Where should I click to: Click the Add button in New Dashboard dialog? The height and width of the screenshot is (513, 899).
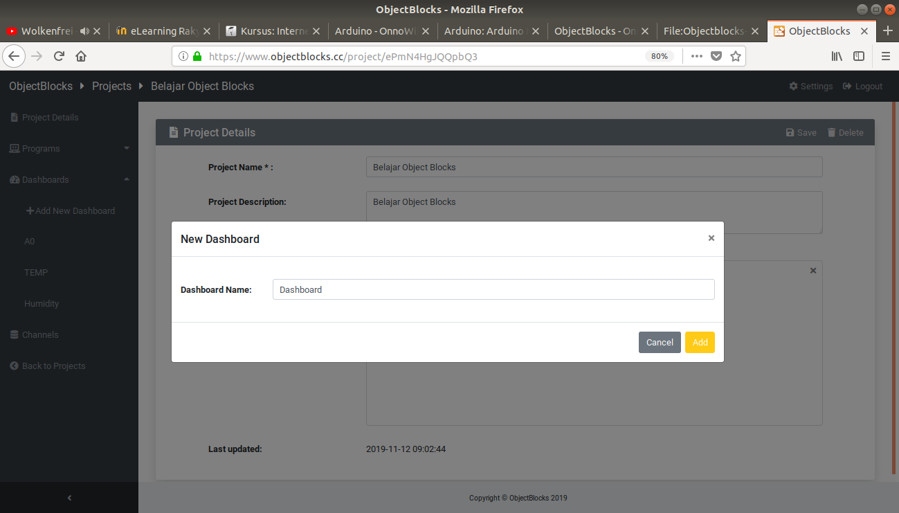pyautogui.click(x=700, y=343)
